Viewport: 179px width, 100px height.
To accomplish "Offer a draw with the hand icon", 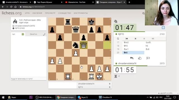I will pos(140,58).
